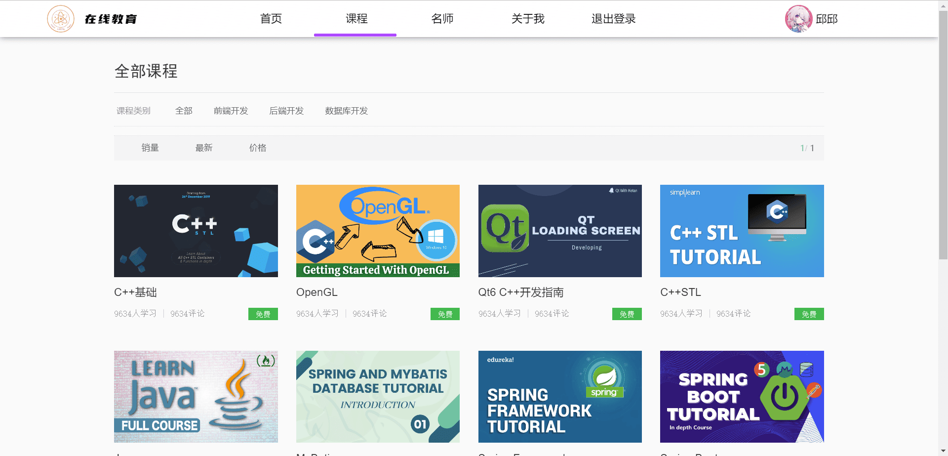Open the OpenGL course thumbnail
The height and width of the screenshot is (456, 948).
click(378, 231)
